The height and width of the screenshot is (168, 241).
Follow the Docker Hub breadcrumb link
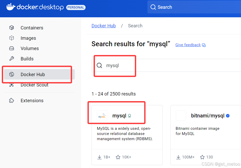(x=104, y=26)
